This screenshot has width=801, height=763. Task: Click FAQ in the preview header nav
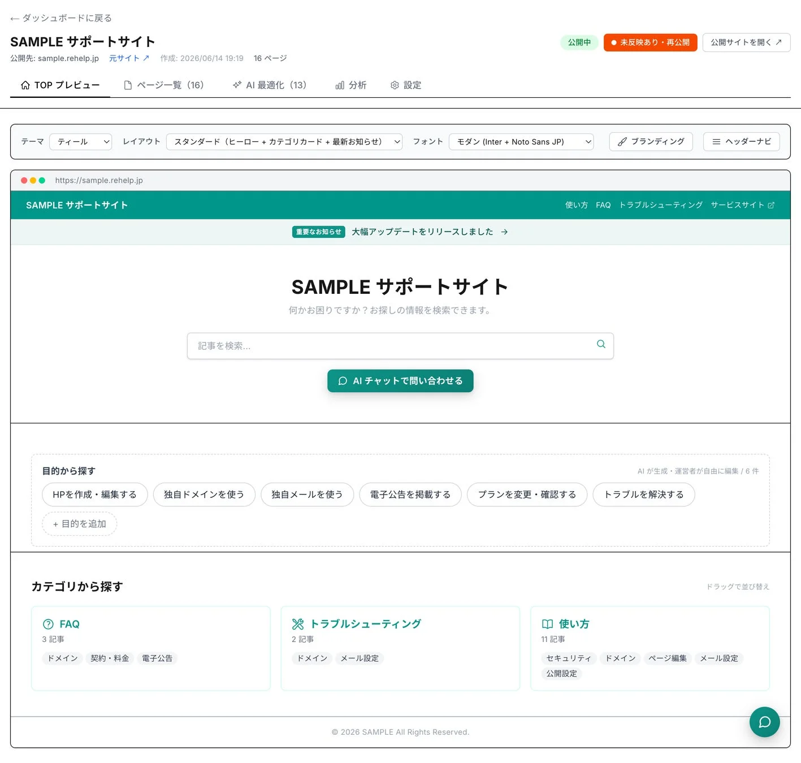[x=603, y=205]
